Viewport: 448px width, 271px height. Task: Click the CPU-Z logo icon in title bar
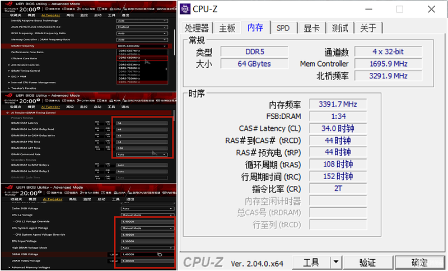tap(185, 9)
